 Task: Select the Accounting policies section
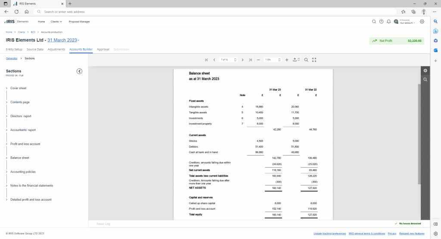click(x=23, y=172)
